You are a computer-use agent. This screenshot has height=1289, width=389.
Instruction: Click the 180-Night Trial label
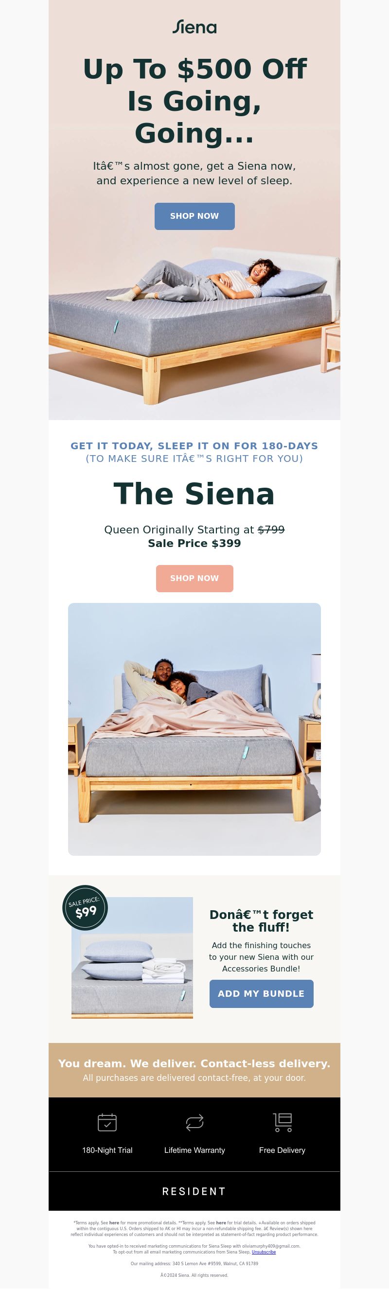[107, 1150]
